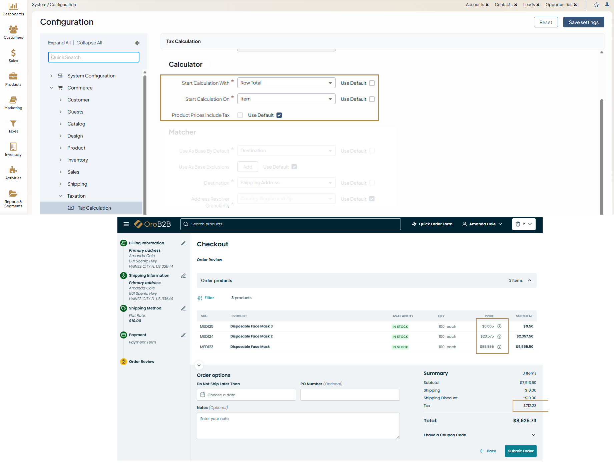Select Tax Calculation in the config tree
The width and height of the screenshot is (614, 463).
tap(94, 208)
